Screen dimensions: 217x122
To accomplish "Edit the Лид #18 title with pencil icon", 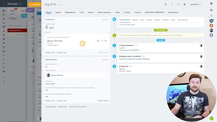I will (58, 4).
